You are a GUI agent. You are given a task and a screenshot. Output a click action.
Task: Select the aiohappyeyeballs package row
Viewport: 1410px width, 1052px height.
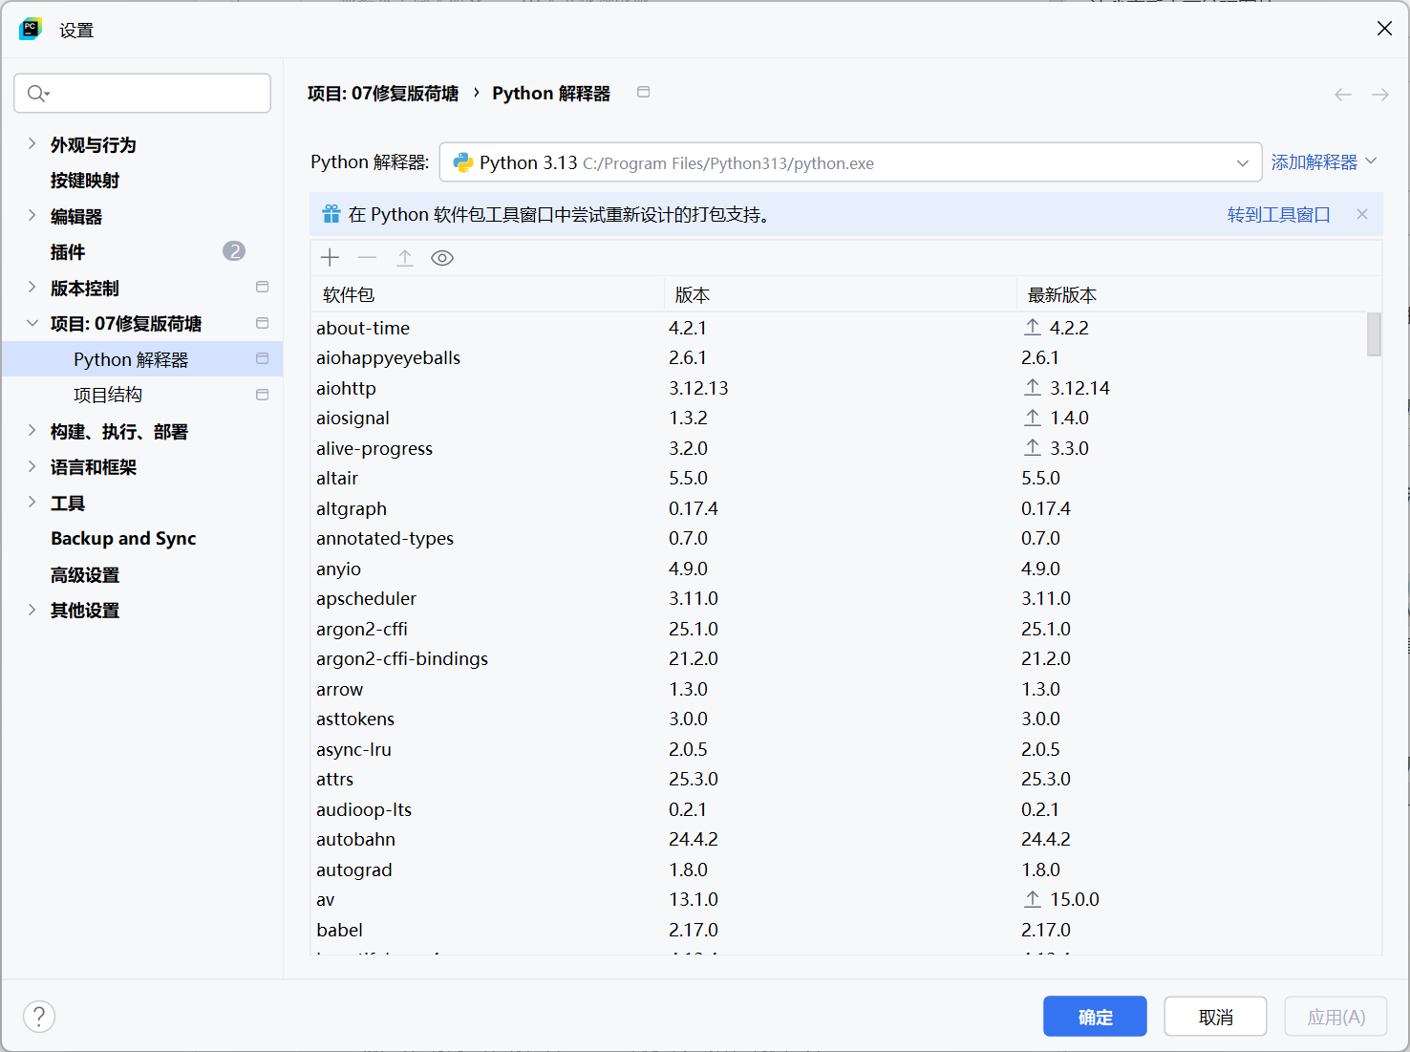(839, 357)
